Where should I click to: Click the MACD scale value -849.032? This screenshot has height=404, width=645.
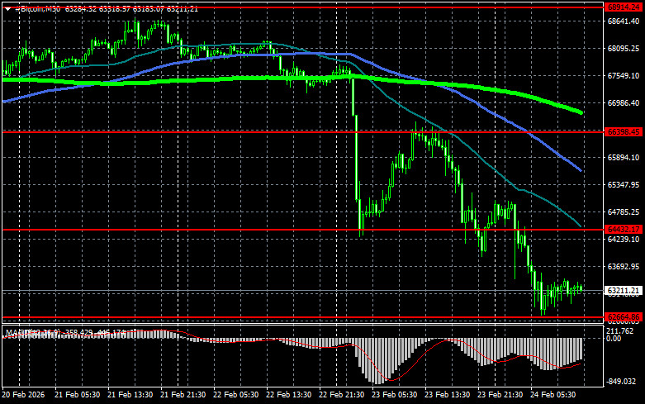[621, 382]
